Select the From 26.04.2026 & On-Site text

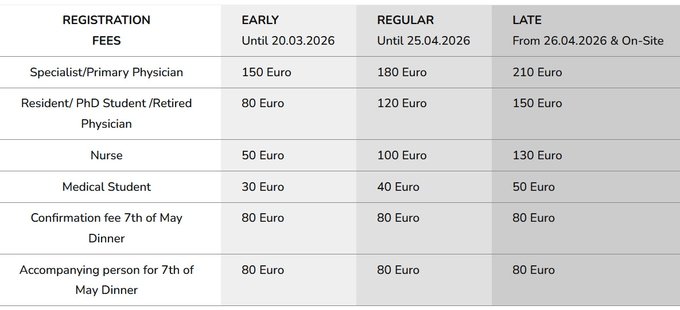[588, 41]
